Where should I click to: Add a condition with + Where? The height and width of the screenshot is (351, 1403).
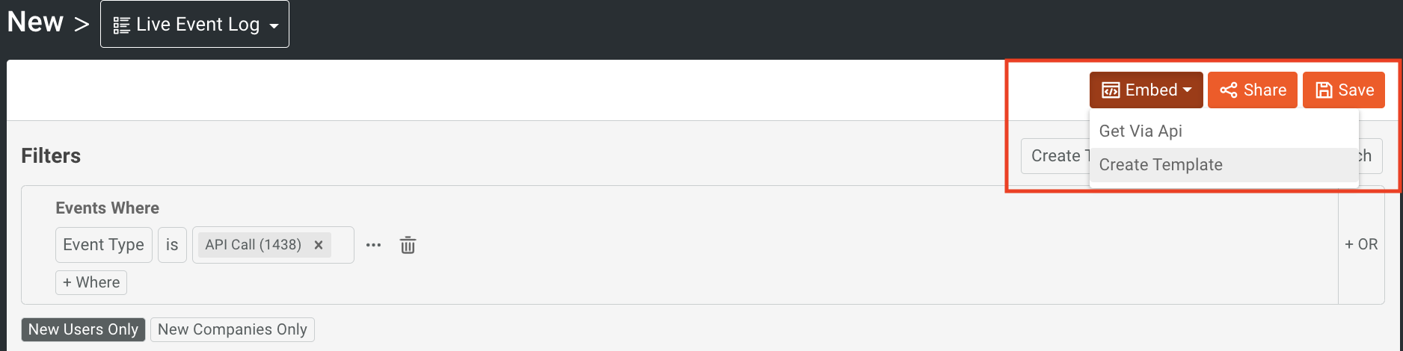91,282
